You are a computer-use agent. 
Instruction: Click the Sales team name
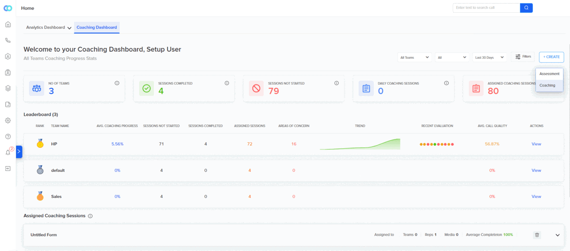57,196
